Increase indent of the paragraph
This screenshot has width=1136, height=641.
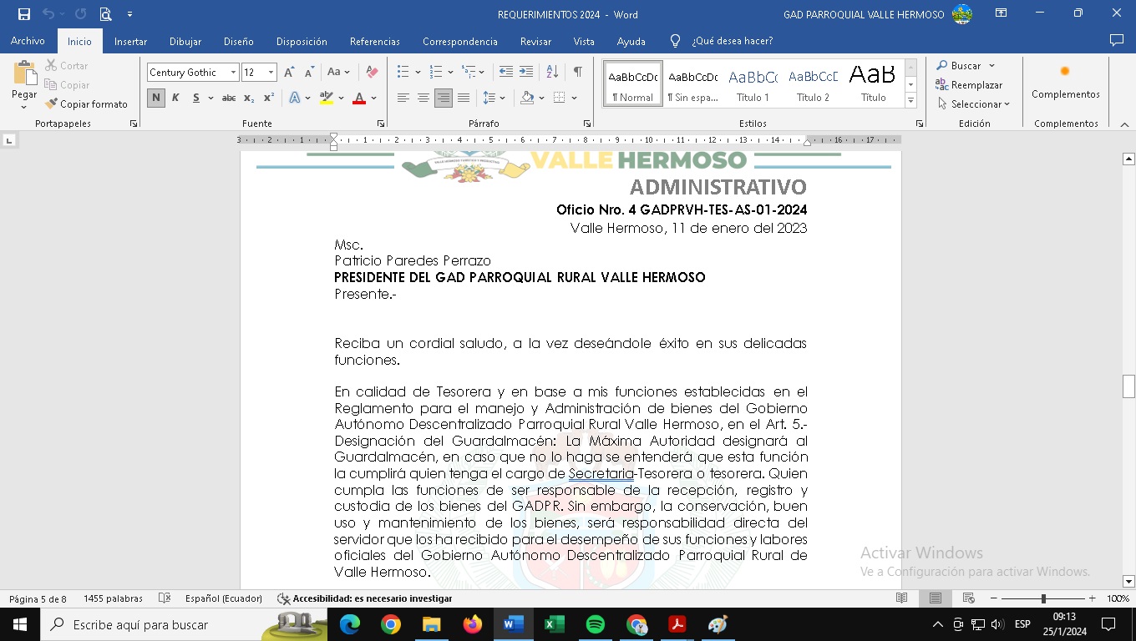(x=525, y=72)
